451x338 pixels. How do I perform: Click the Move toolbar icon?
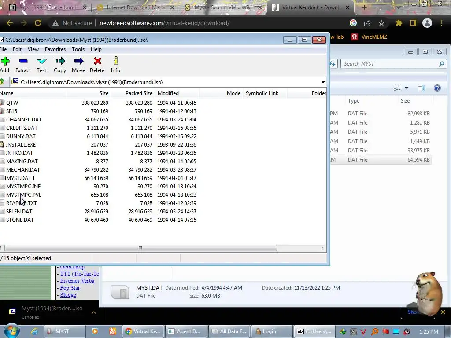tap(78, 65)
